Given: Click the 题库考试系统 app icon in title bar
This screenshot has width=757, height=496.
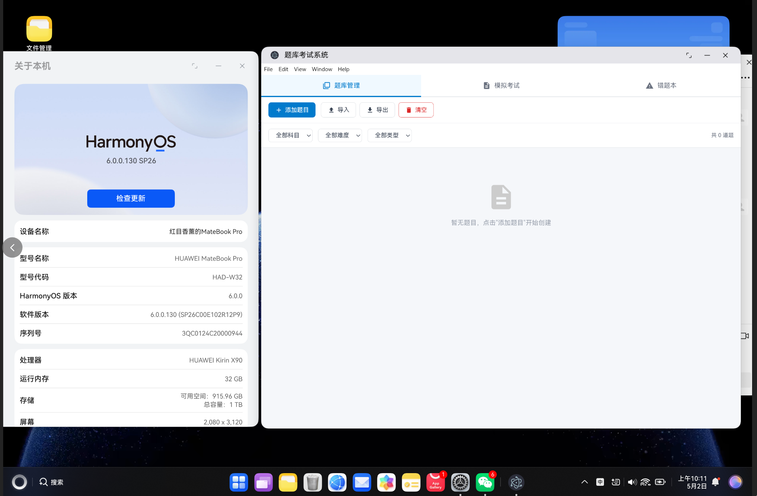Looking at the screenshot, I should tap(274, 55).
